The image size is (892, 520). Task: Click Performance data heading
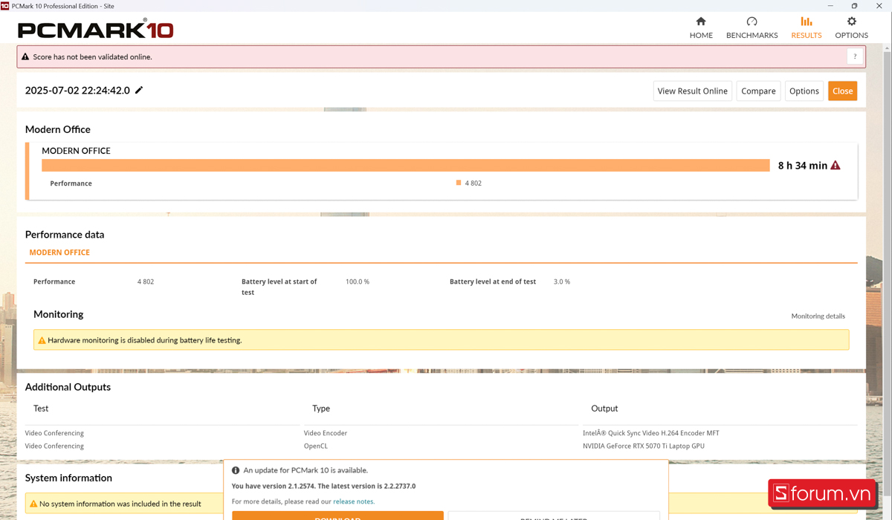[x=65, y=235]
